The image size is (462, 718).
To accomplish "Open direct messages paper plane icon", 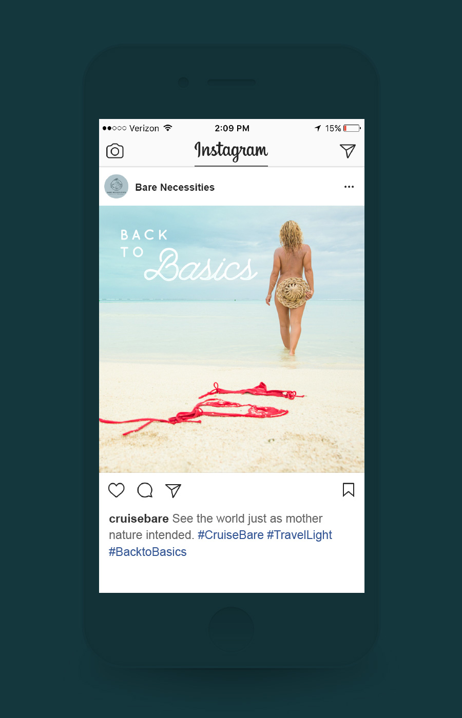I will (348, 151).
